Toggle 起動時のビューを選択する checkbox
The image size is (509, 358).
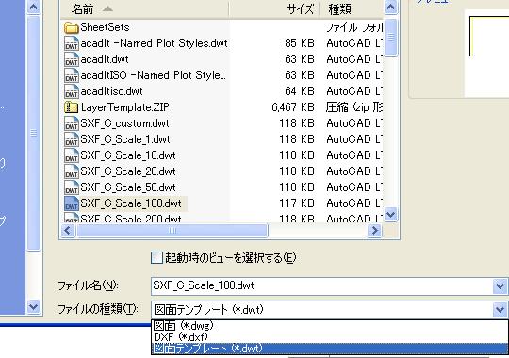[x=156, y=258]
